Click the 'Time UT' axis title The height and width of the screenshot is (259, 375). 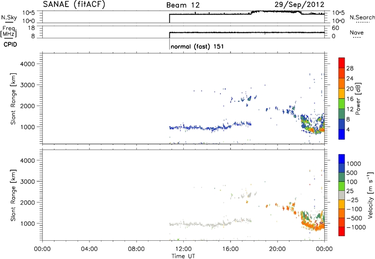point(183,256)
